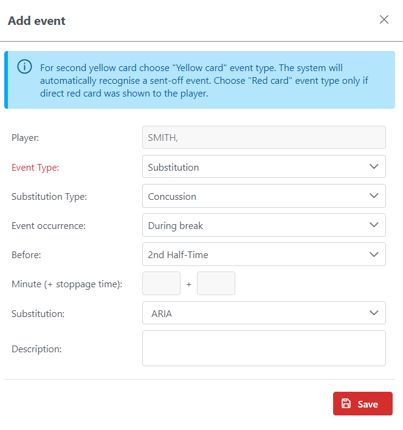
Task: Click the floppy disk icon on Save
Action: point(346,404)
